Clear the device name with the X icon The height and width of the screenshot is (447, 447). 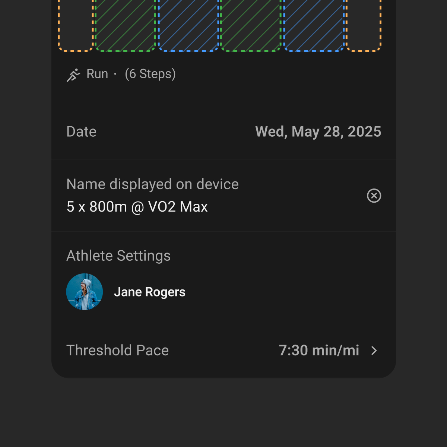pos(374,196)
